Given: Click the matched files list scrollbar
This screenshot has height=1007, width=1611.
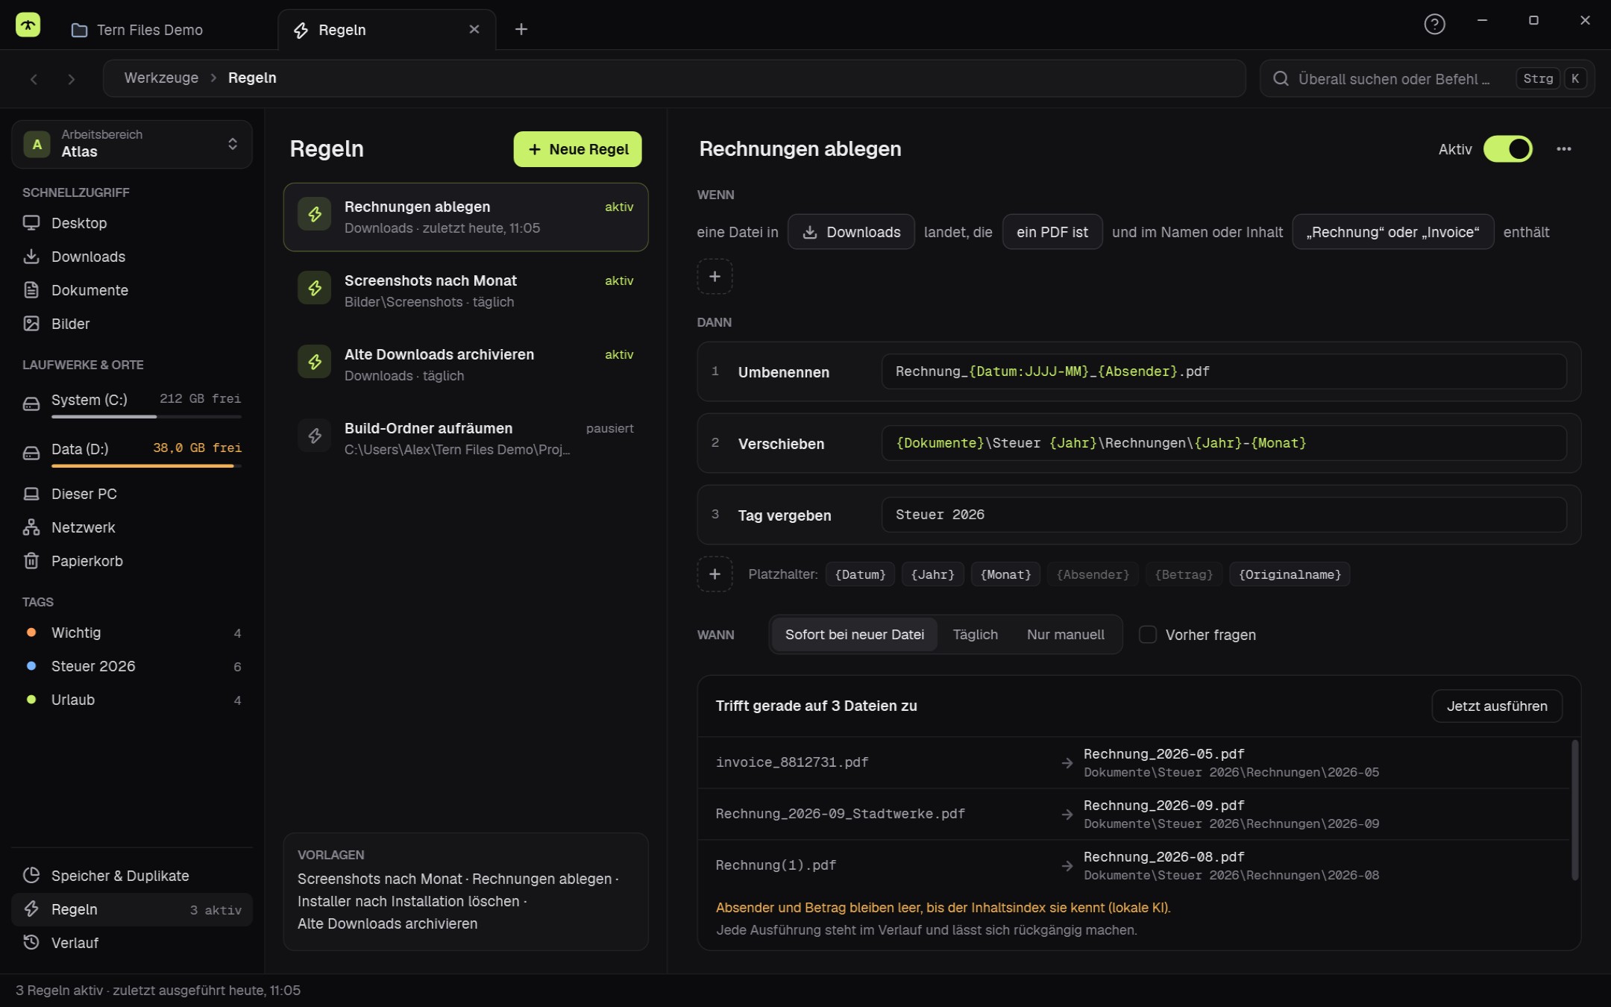Looking at the screenshot, I should [x=1575, y=810].
